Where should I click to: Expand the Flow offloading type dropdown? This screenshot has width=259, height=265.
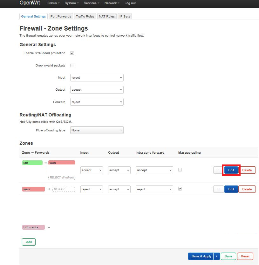(x=97, y=130)
